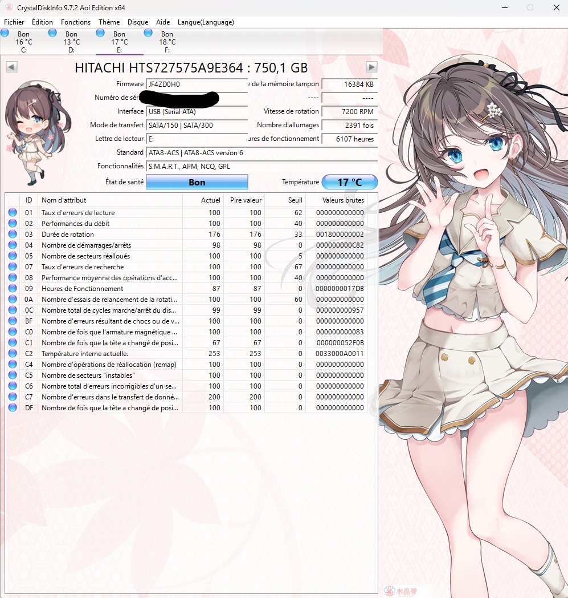Click the status orb for drive D:
The width and height of the screenshot is (568, 598).
[52, 34]
